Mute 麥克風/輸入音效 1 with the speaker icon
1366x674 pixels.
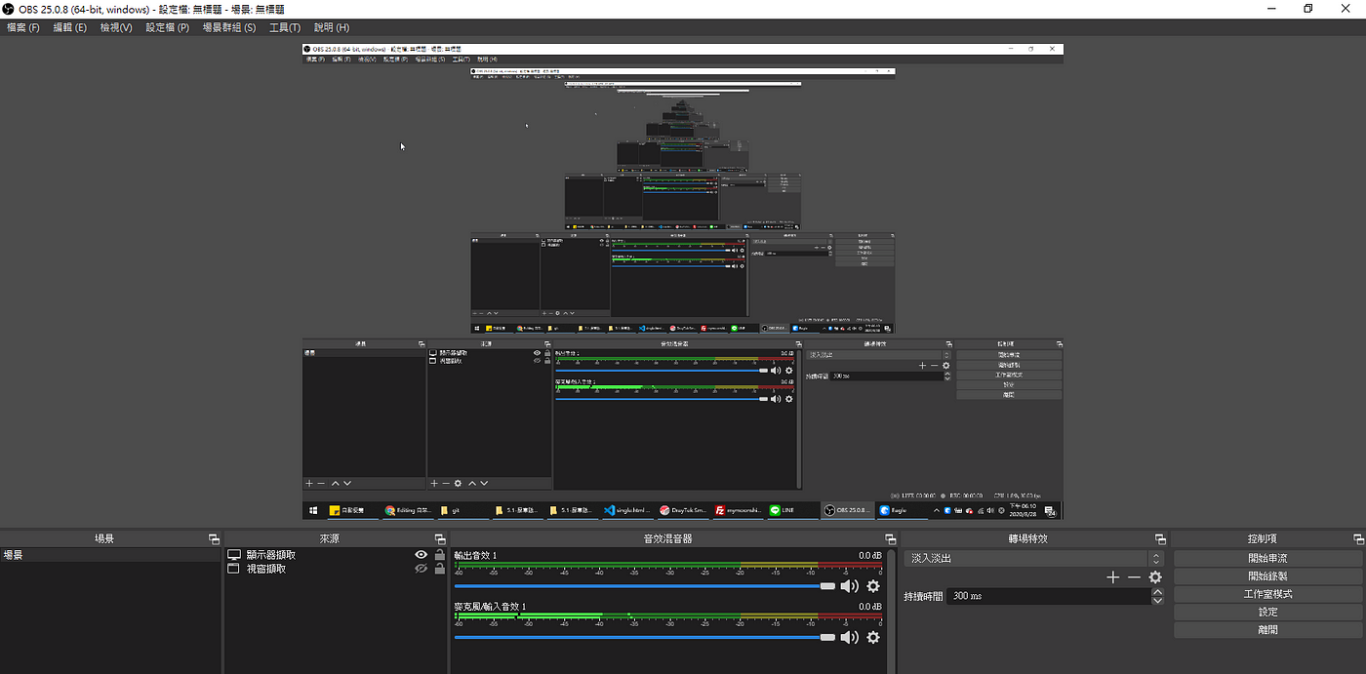click(x=849, y=637)
